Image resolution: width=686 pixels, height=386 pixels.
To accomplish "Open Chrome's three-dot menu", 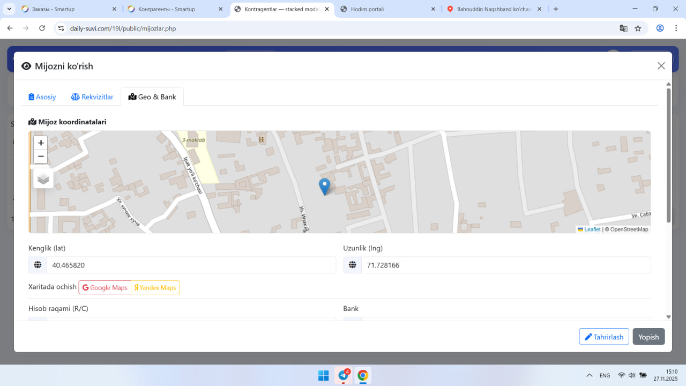I will coord(676,28).
